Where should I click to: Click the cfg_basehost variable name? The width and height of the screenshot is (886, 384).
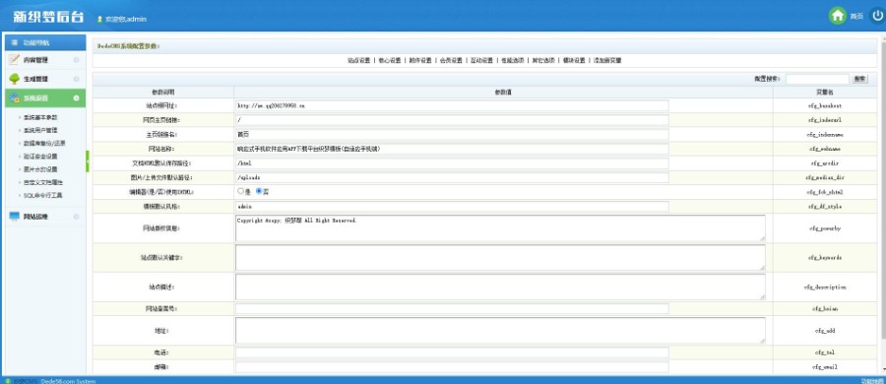coord(825,105)
